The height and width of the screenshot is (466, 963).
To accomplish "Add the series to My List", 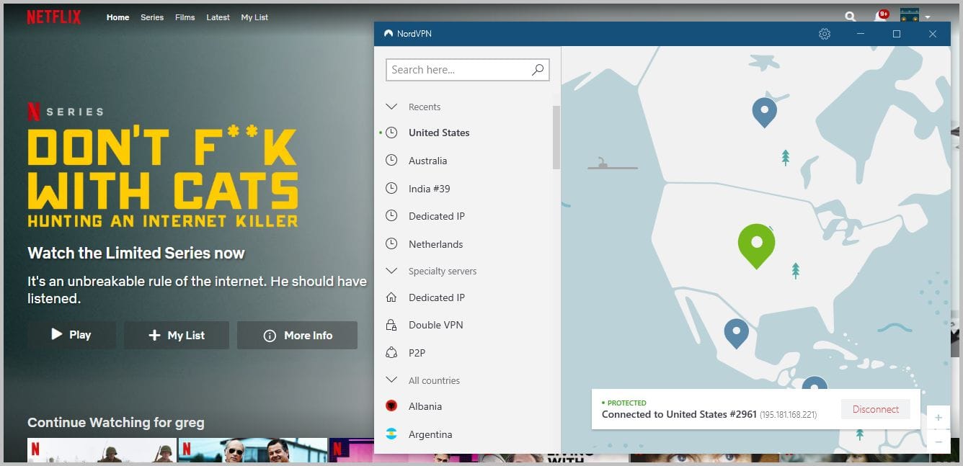I will tap(177, 335).
